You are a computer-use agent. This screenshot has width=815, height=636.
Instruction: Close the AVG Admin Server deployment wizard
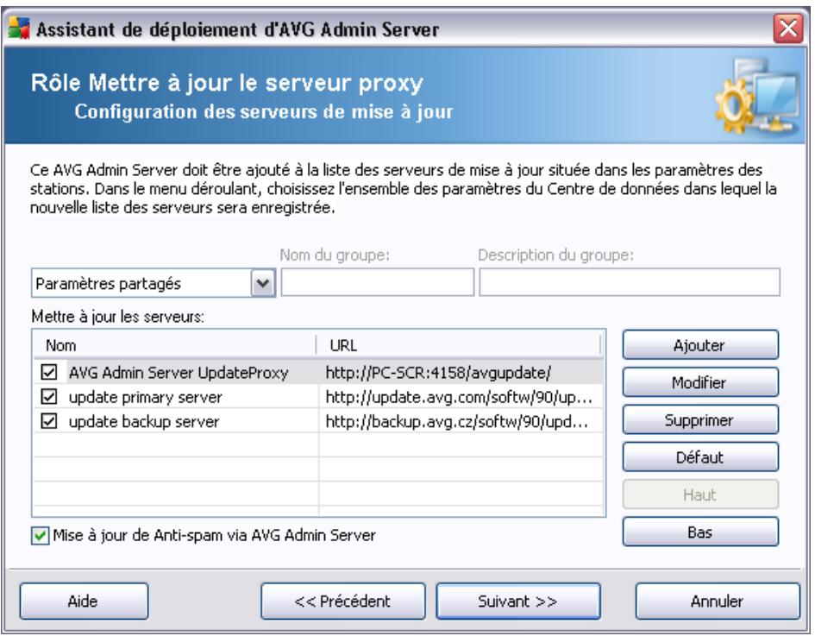click(788, 28)
